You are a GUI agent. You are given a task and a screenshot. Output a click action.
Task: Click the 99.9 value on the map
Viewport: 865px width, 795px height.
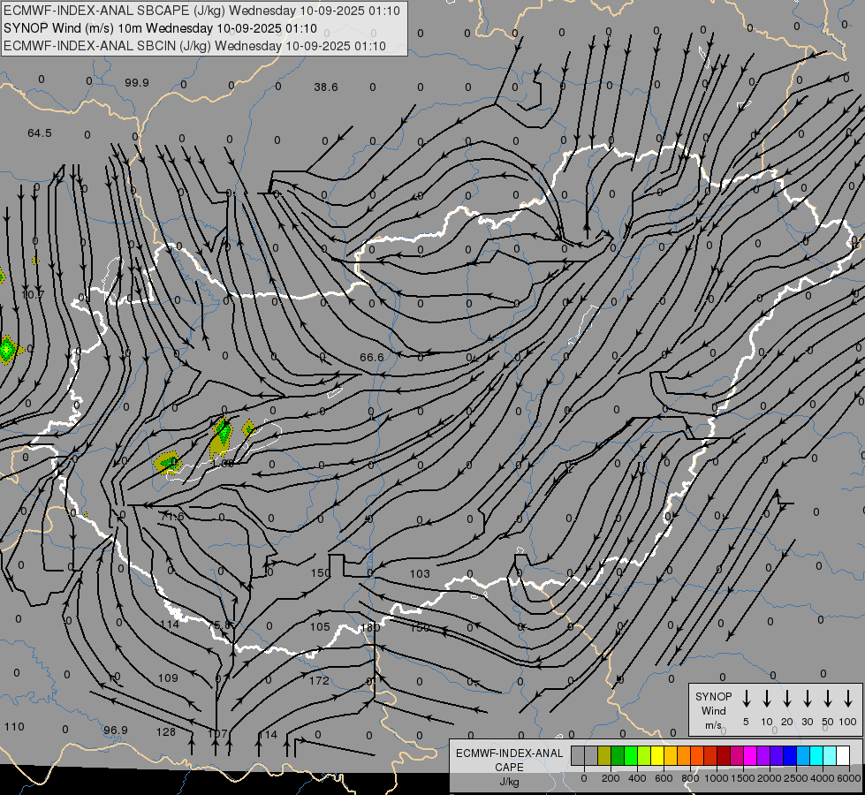tap(136, 83)
